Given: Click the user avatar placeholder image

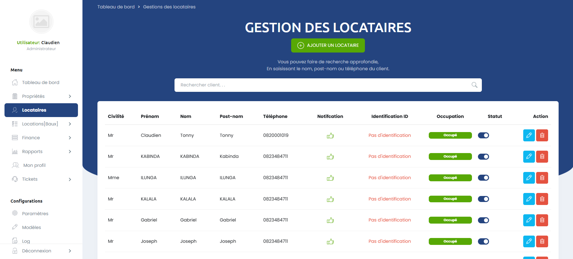Looking at the screenshot, I should tap(41, 22).
